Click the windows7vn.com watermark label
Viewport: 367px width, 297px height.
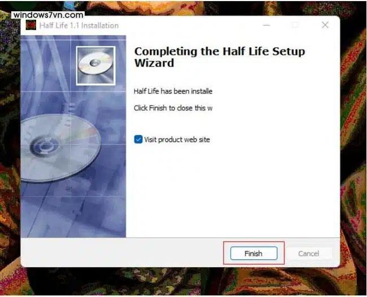(x=48, y=15)
